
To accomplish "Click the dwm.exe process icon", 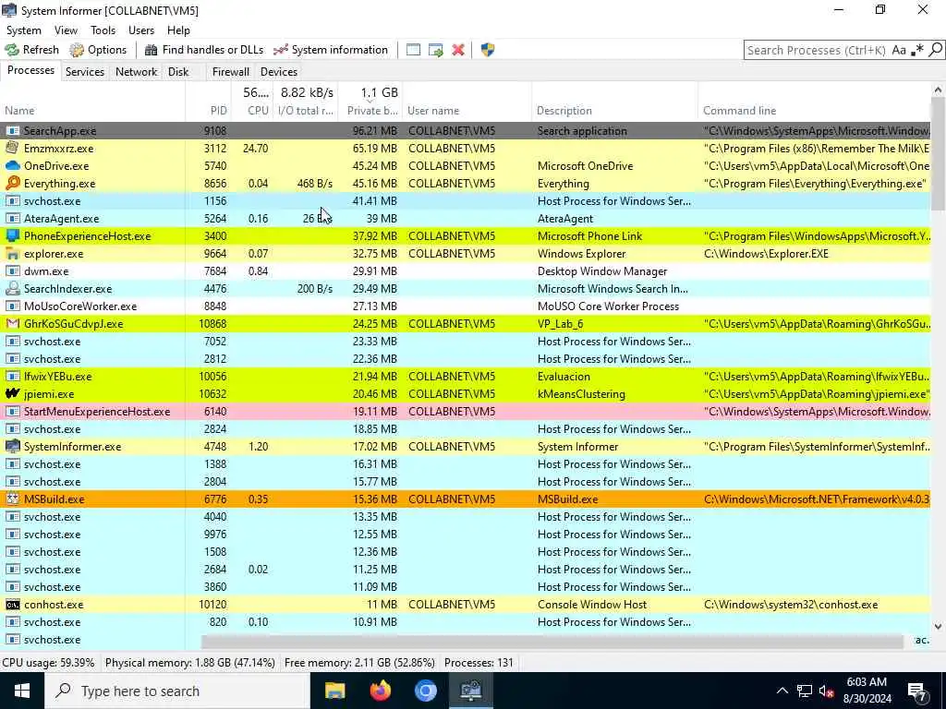I will pos(12,271).
